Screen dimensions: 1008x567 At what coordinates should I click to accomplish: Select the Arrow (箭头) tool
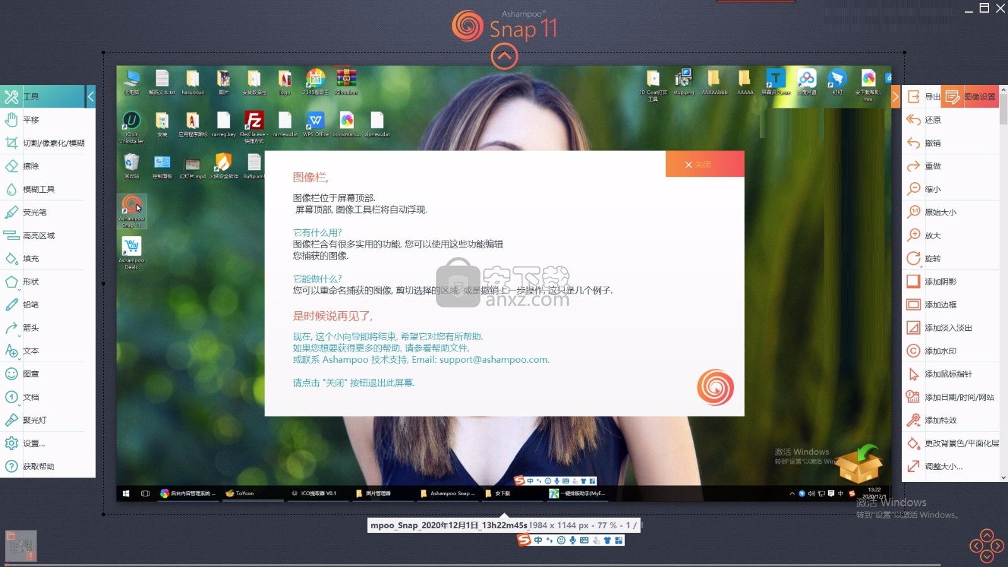coord(42,328)
